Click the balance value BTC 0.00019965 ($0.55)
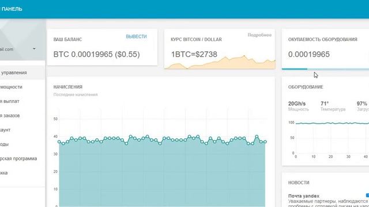369x207 pixels. click(96, 55)
